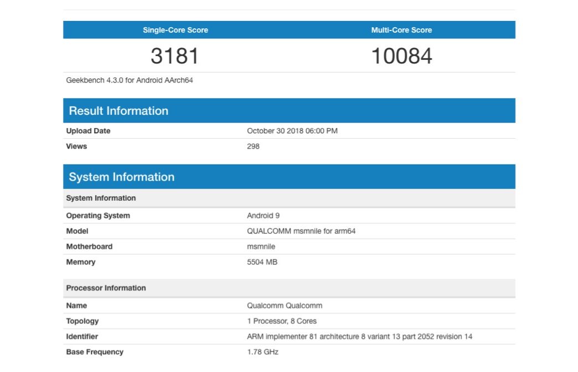Click the topology value 1 Processor, 8 Cores

pos(282,321)
